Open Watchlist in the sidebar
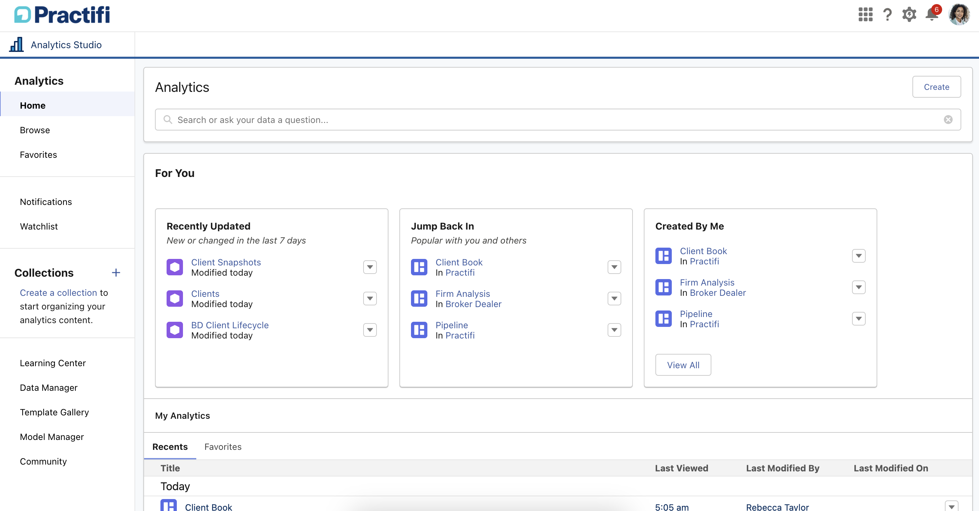 (39, 226)
